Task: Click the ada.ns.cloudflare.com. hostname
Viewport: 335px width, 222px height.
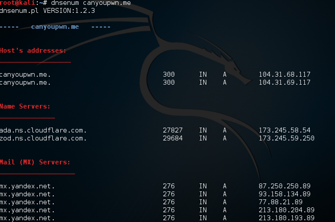Action: point(43,130)
